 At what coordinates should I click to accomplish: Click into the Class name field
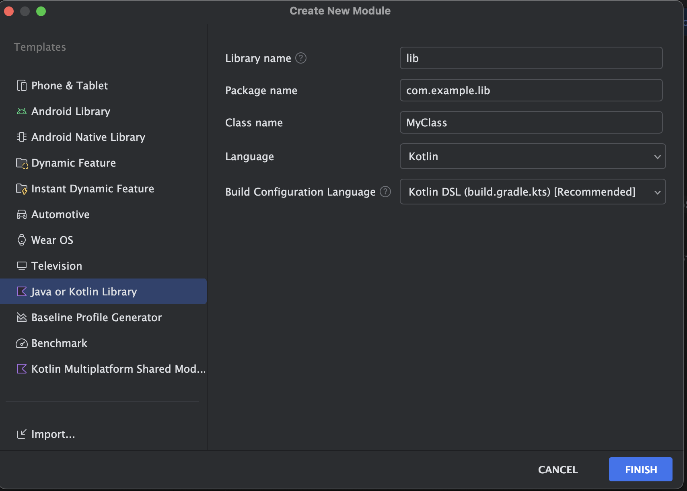tap(531, 122)
